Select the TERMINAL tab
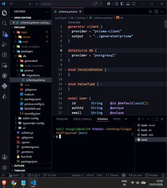 [103, 119]
